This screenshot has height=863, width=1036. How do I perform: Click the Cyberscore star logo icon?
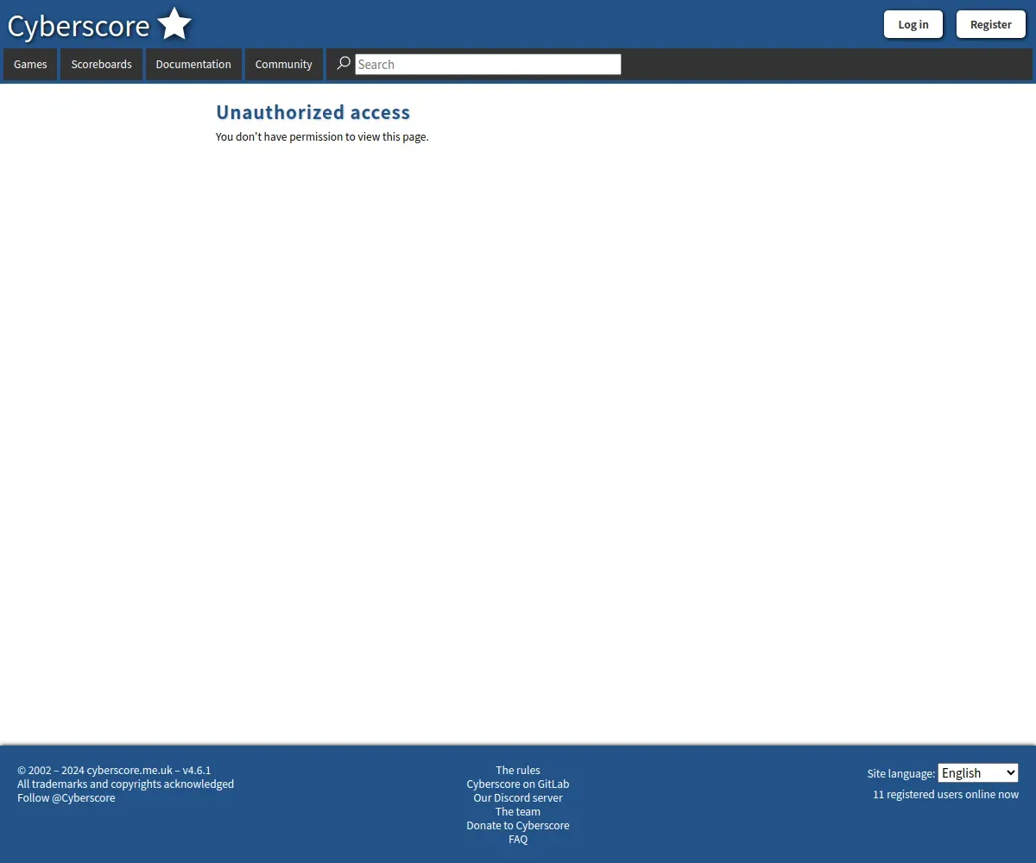click(174, 24)
